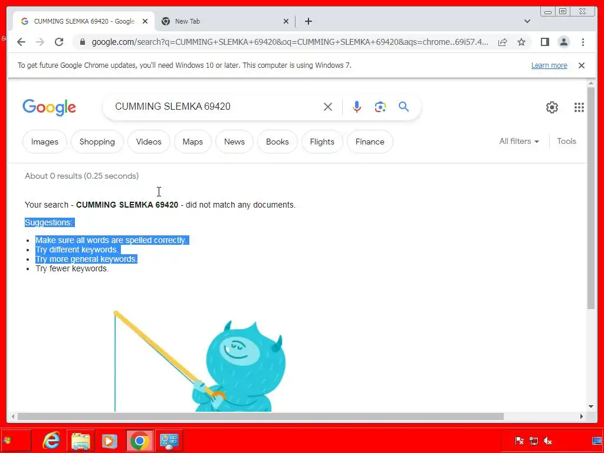Screen dimensions: 604x453
Task: Filter results by Shopping
Action: (x=97, y=142)
